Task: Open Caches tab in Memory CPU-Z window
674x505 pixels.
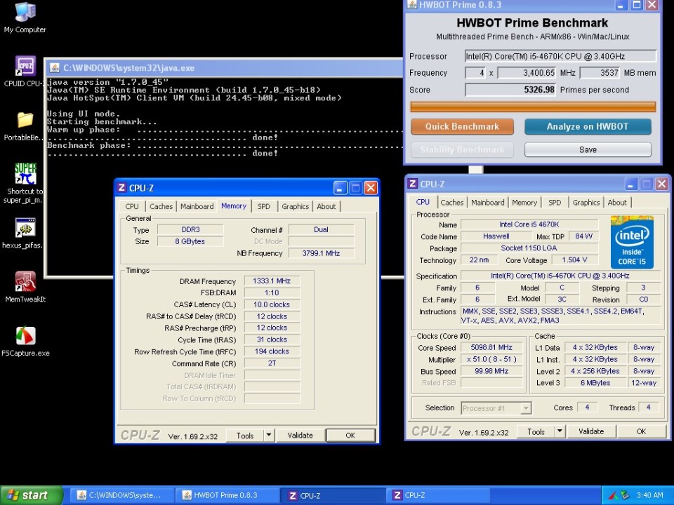Action: tap(161, 206)
